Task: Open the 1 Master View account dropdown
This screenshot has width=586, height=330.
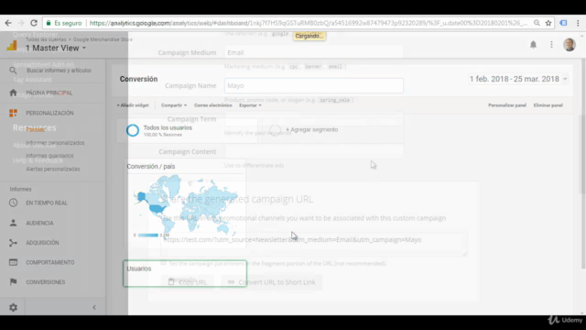Action: [56, 49]
